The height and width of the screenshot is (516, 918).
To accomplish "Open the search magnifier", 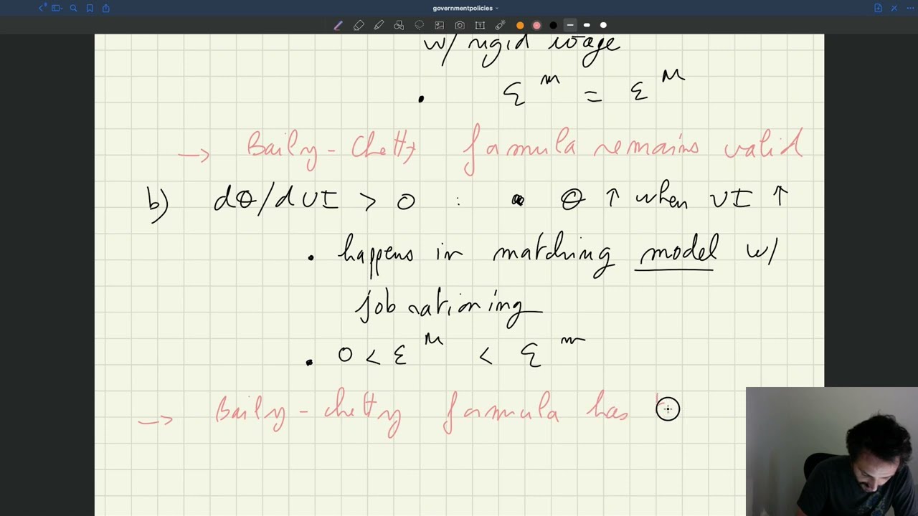I will tap(73, 8).
